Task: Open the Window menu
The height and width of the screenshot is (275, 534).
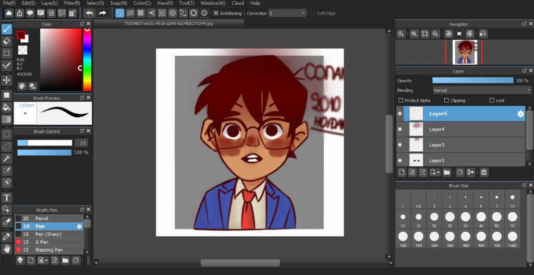Action: pos(213,3)
